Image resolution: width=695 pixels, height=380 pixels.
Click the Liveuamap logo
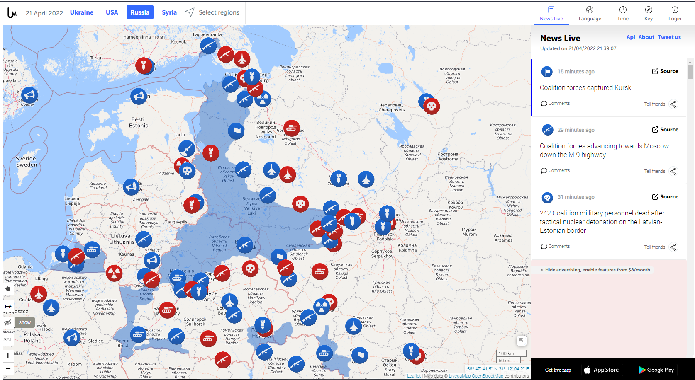12,13
